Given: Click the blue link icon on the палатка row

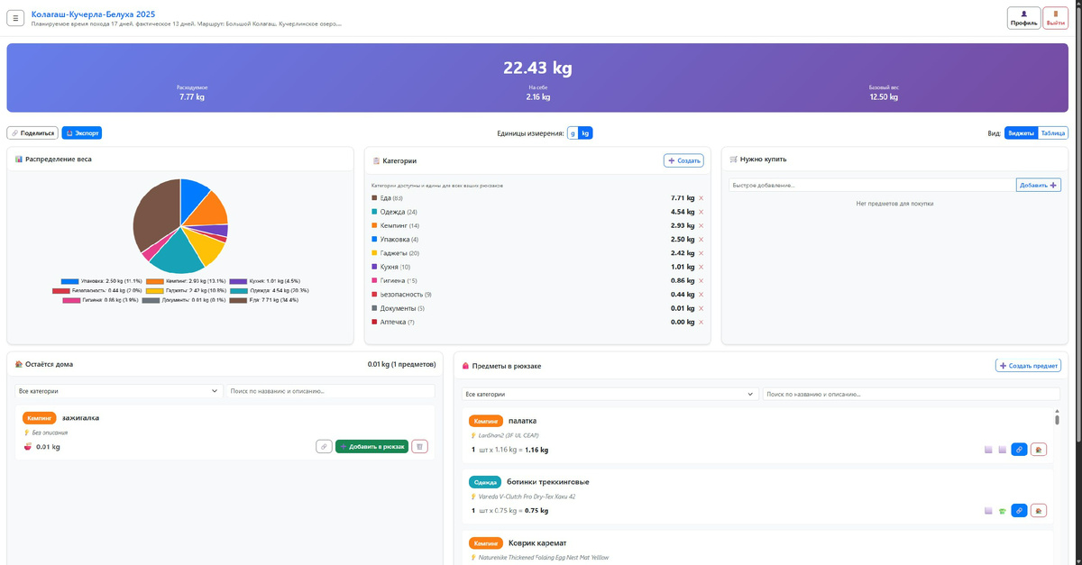Looking at the screenshot, I should [x=1019, y=449].
